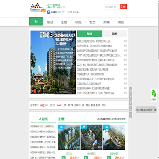Click the green WeChat icon on the right
Screen dimensions: 159x159
[154, 93]
